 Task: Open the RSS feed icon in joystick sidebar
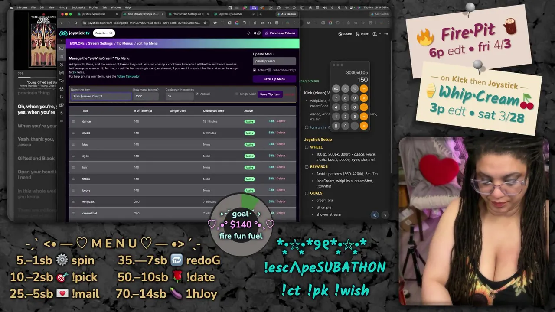coord(62,97)
